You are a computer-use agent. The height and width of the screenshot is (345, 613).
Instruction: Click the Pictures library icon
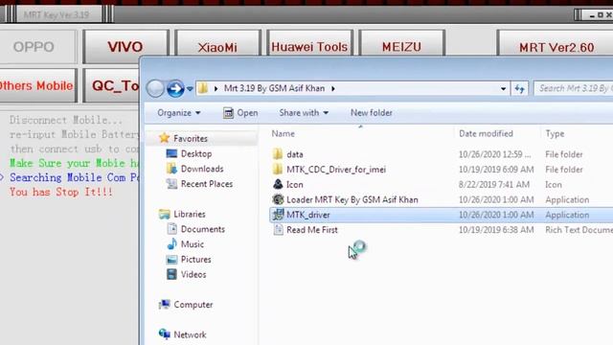coord(171,260)
